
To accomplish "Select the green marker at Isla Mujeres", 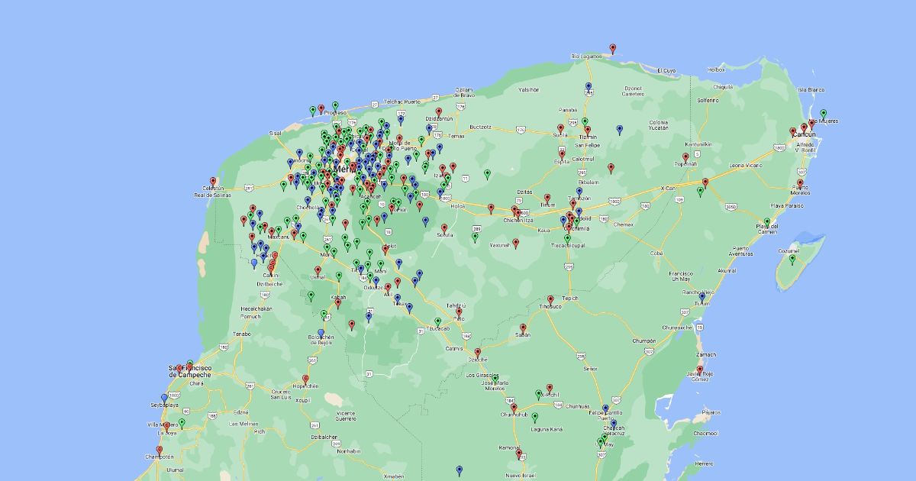I will tap(823, 115).
